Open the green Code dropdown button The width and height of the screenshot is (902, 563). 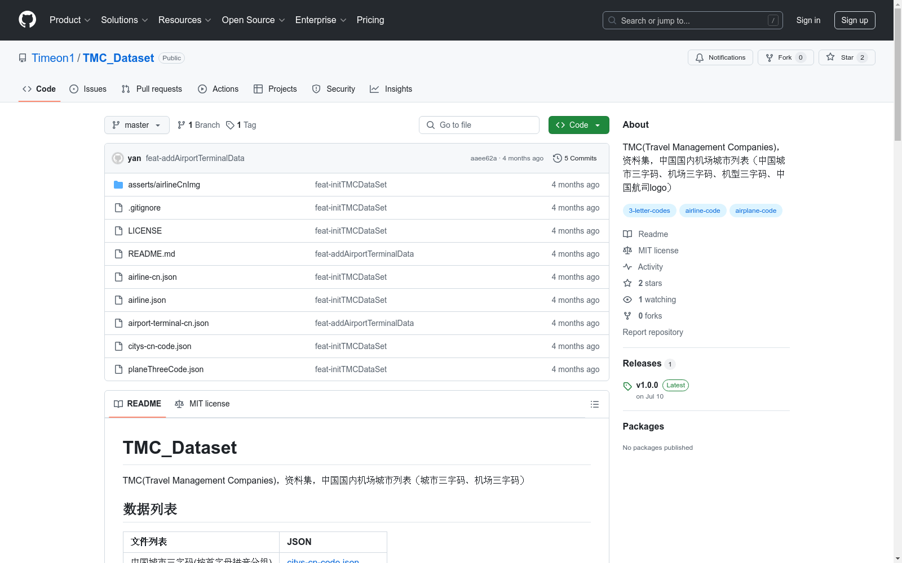578,125
